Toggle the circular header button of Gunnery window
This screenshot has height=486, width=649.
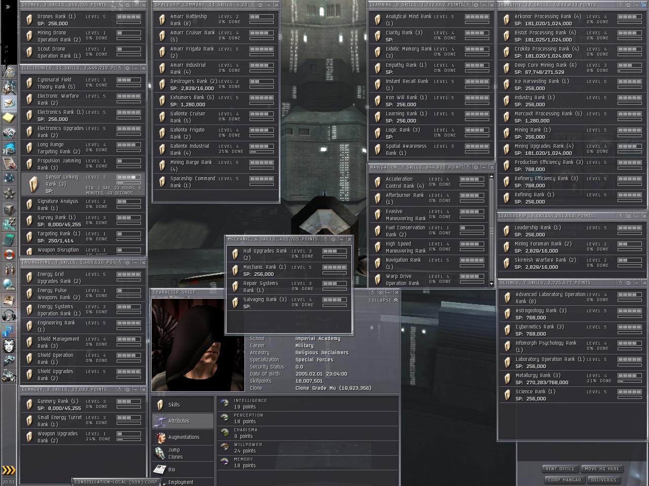[128, 389]
